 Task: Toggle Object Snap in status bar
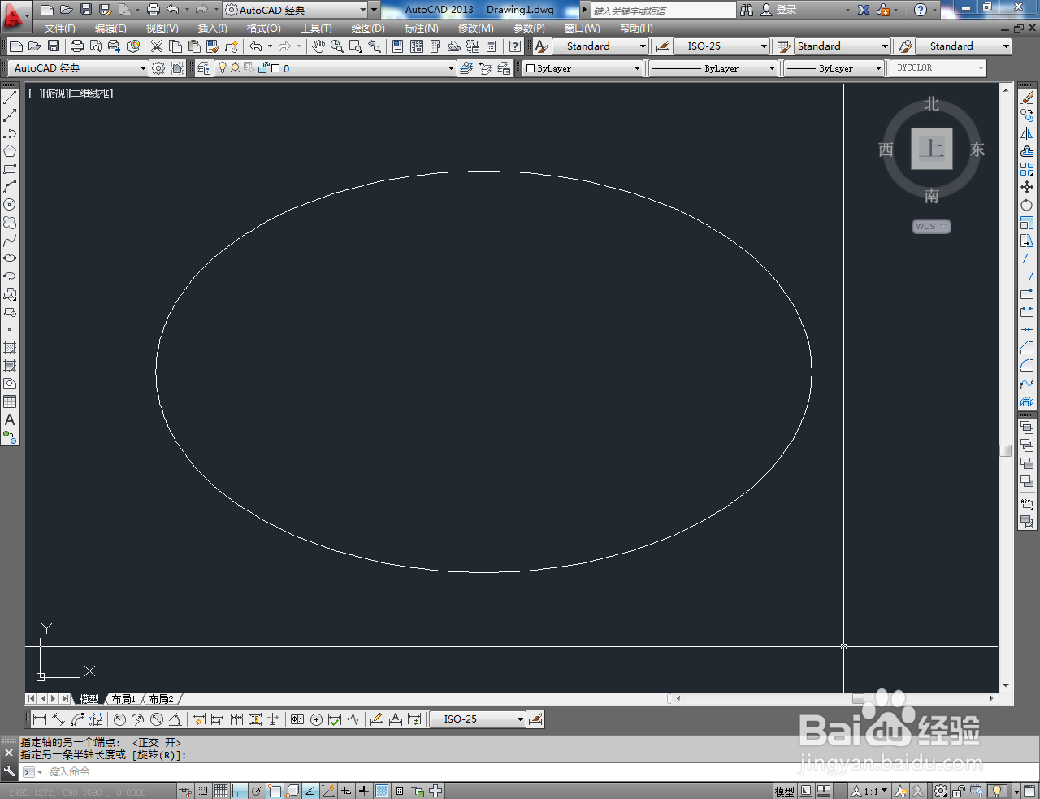pos(275,791)
